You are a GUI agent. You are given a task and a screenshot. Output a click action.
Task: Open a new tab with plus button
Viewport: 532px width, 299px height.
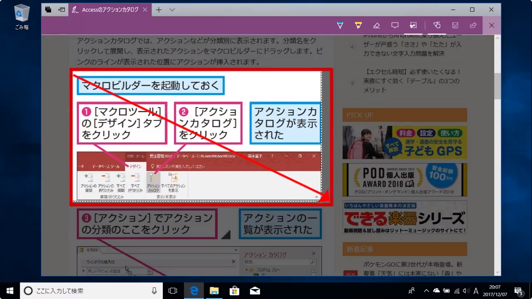click(159, 10)
